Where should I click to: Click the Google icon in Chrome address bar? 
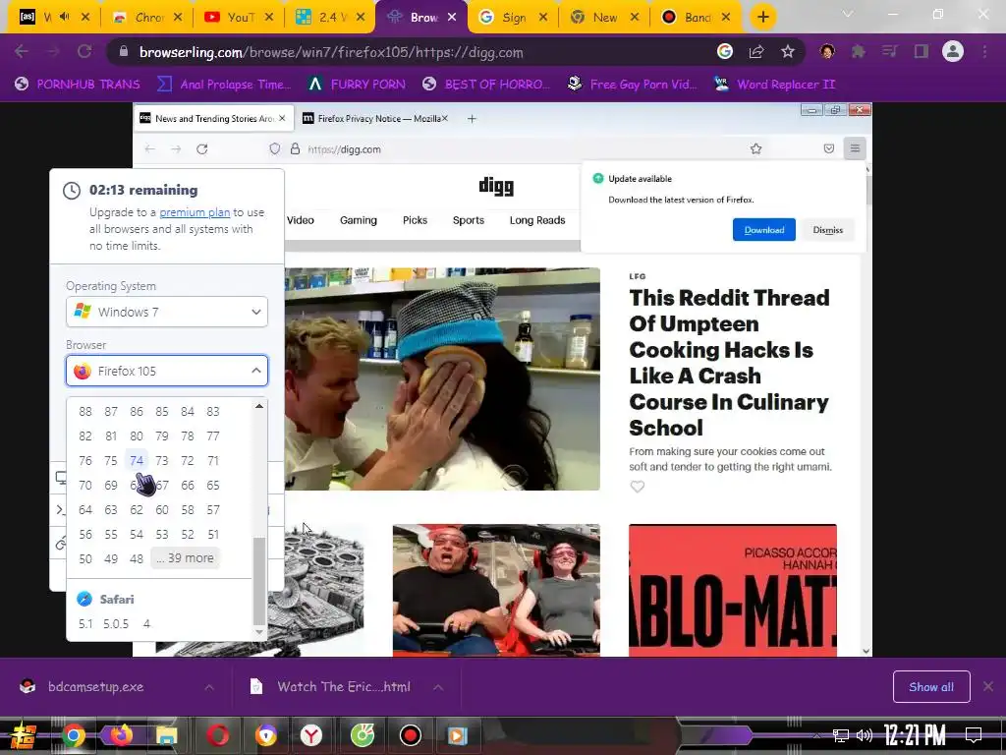[725, 52]
